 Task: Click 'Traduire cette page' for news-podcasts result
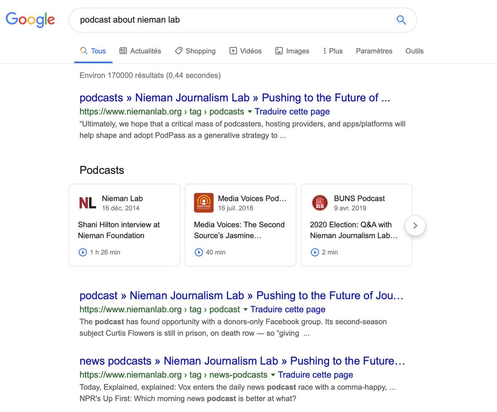point(316,375)
